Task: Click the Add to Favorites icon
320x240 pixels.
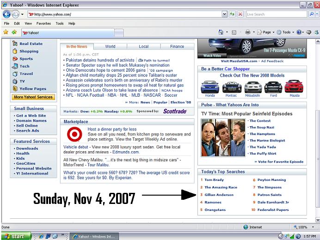Action: click(14, 32)
